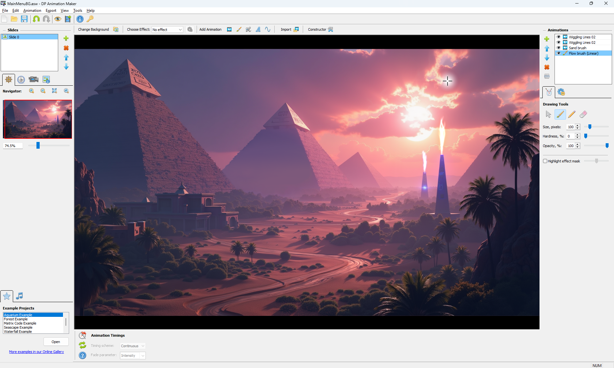Click the add new slide plus icon
614x368 pixels.
pyautogui.click(x=66, y=38)
